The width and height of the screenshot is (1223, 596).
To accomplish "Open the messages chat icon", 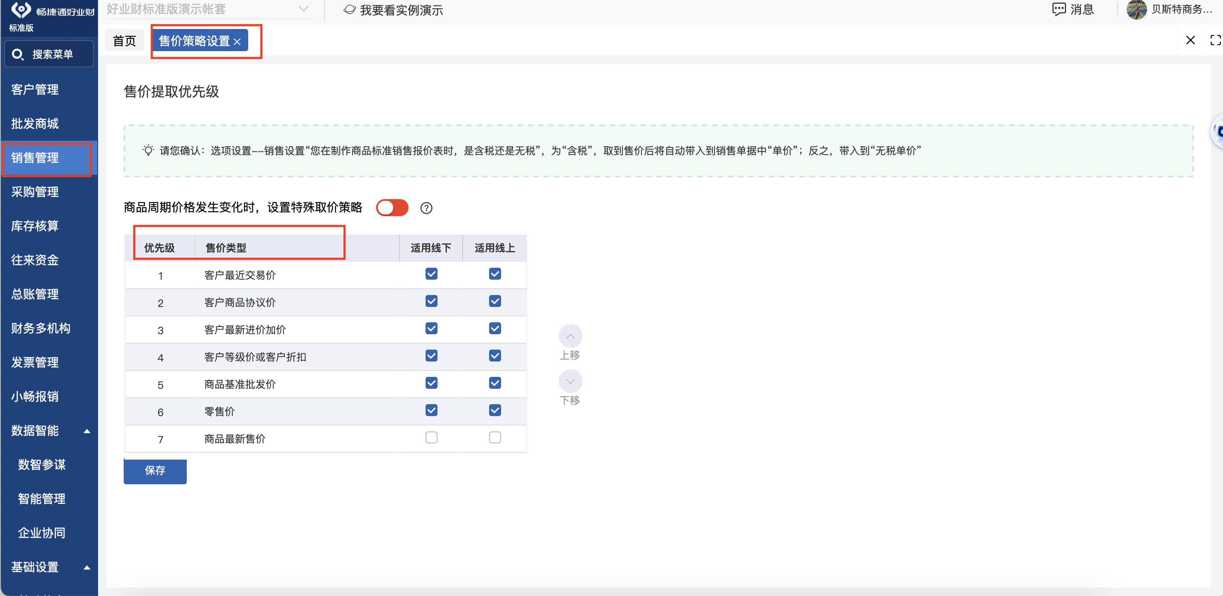I will point(1058,9).
